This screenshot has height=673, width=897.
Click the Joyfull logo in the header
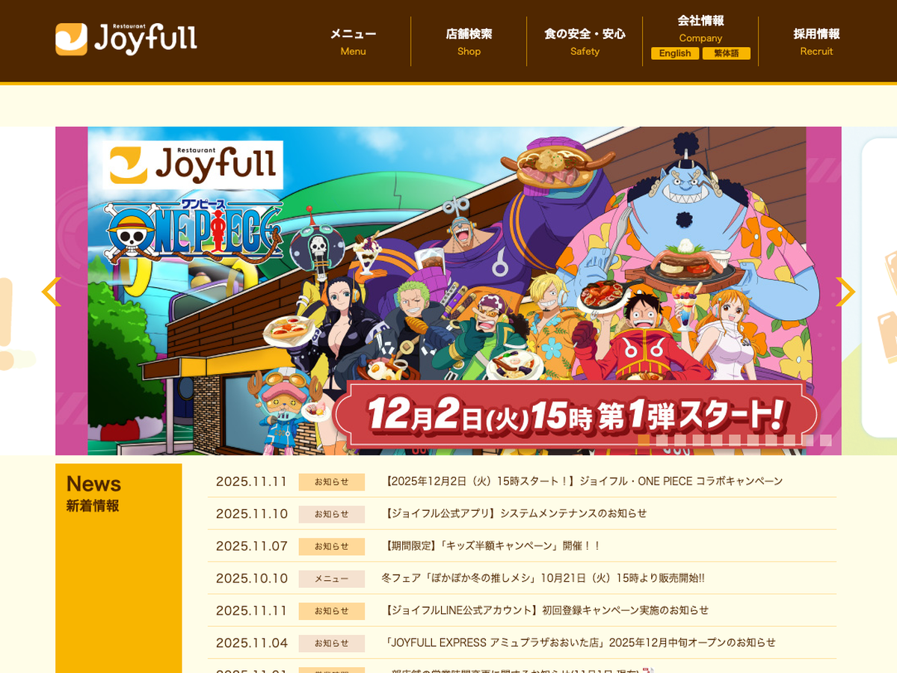pyautogui.click(x=126, y=39)
